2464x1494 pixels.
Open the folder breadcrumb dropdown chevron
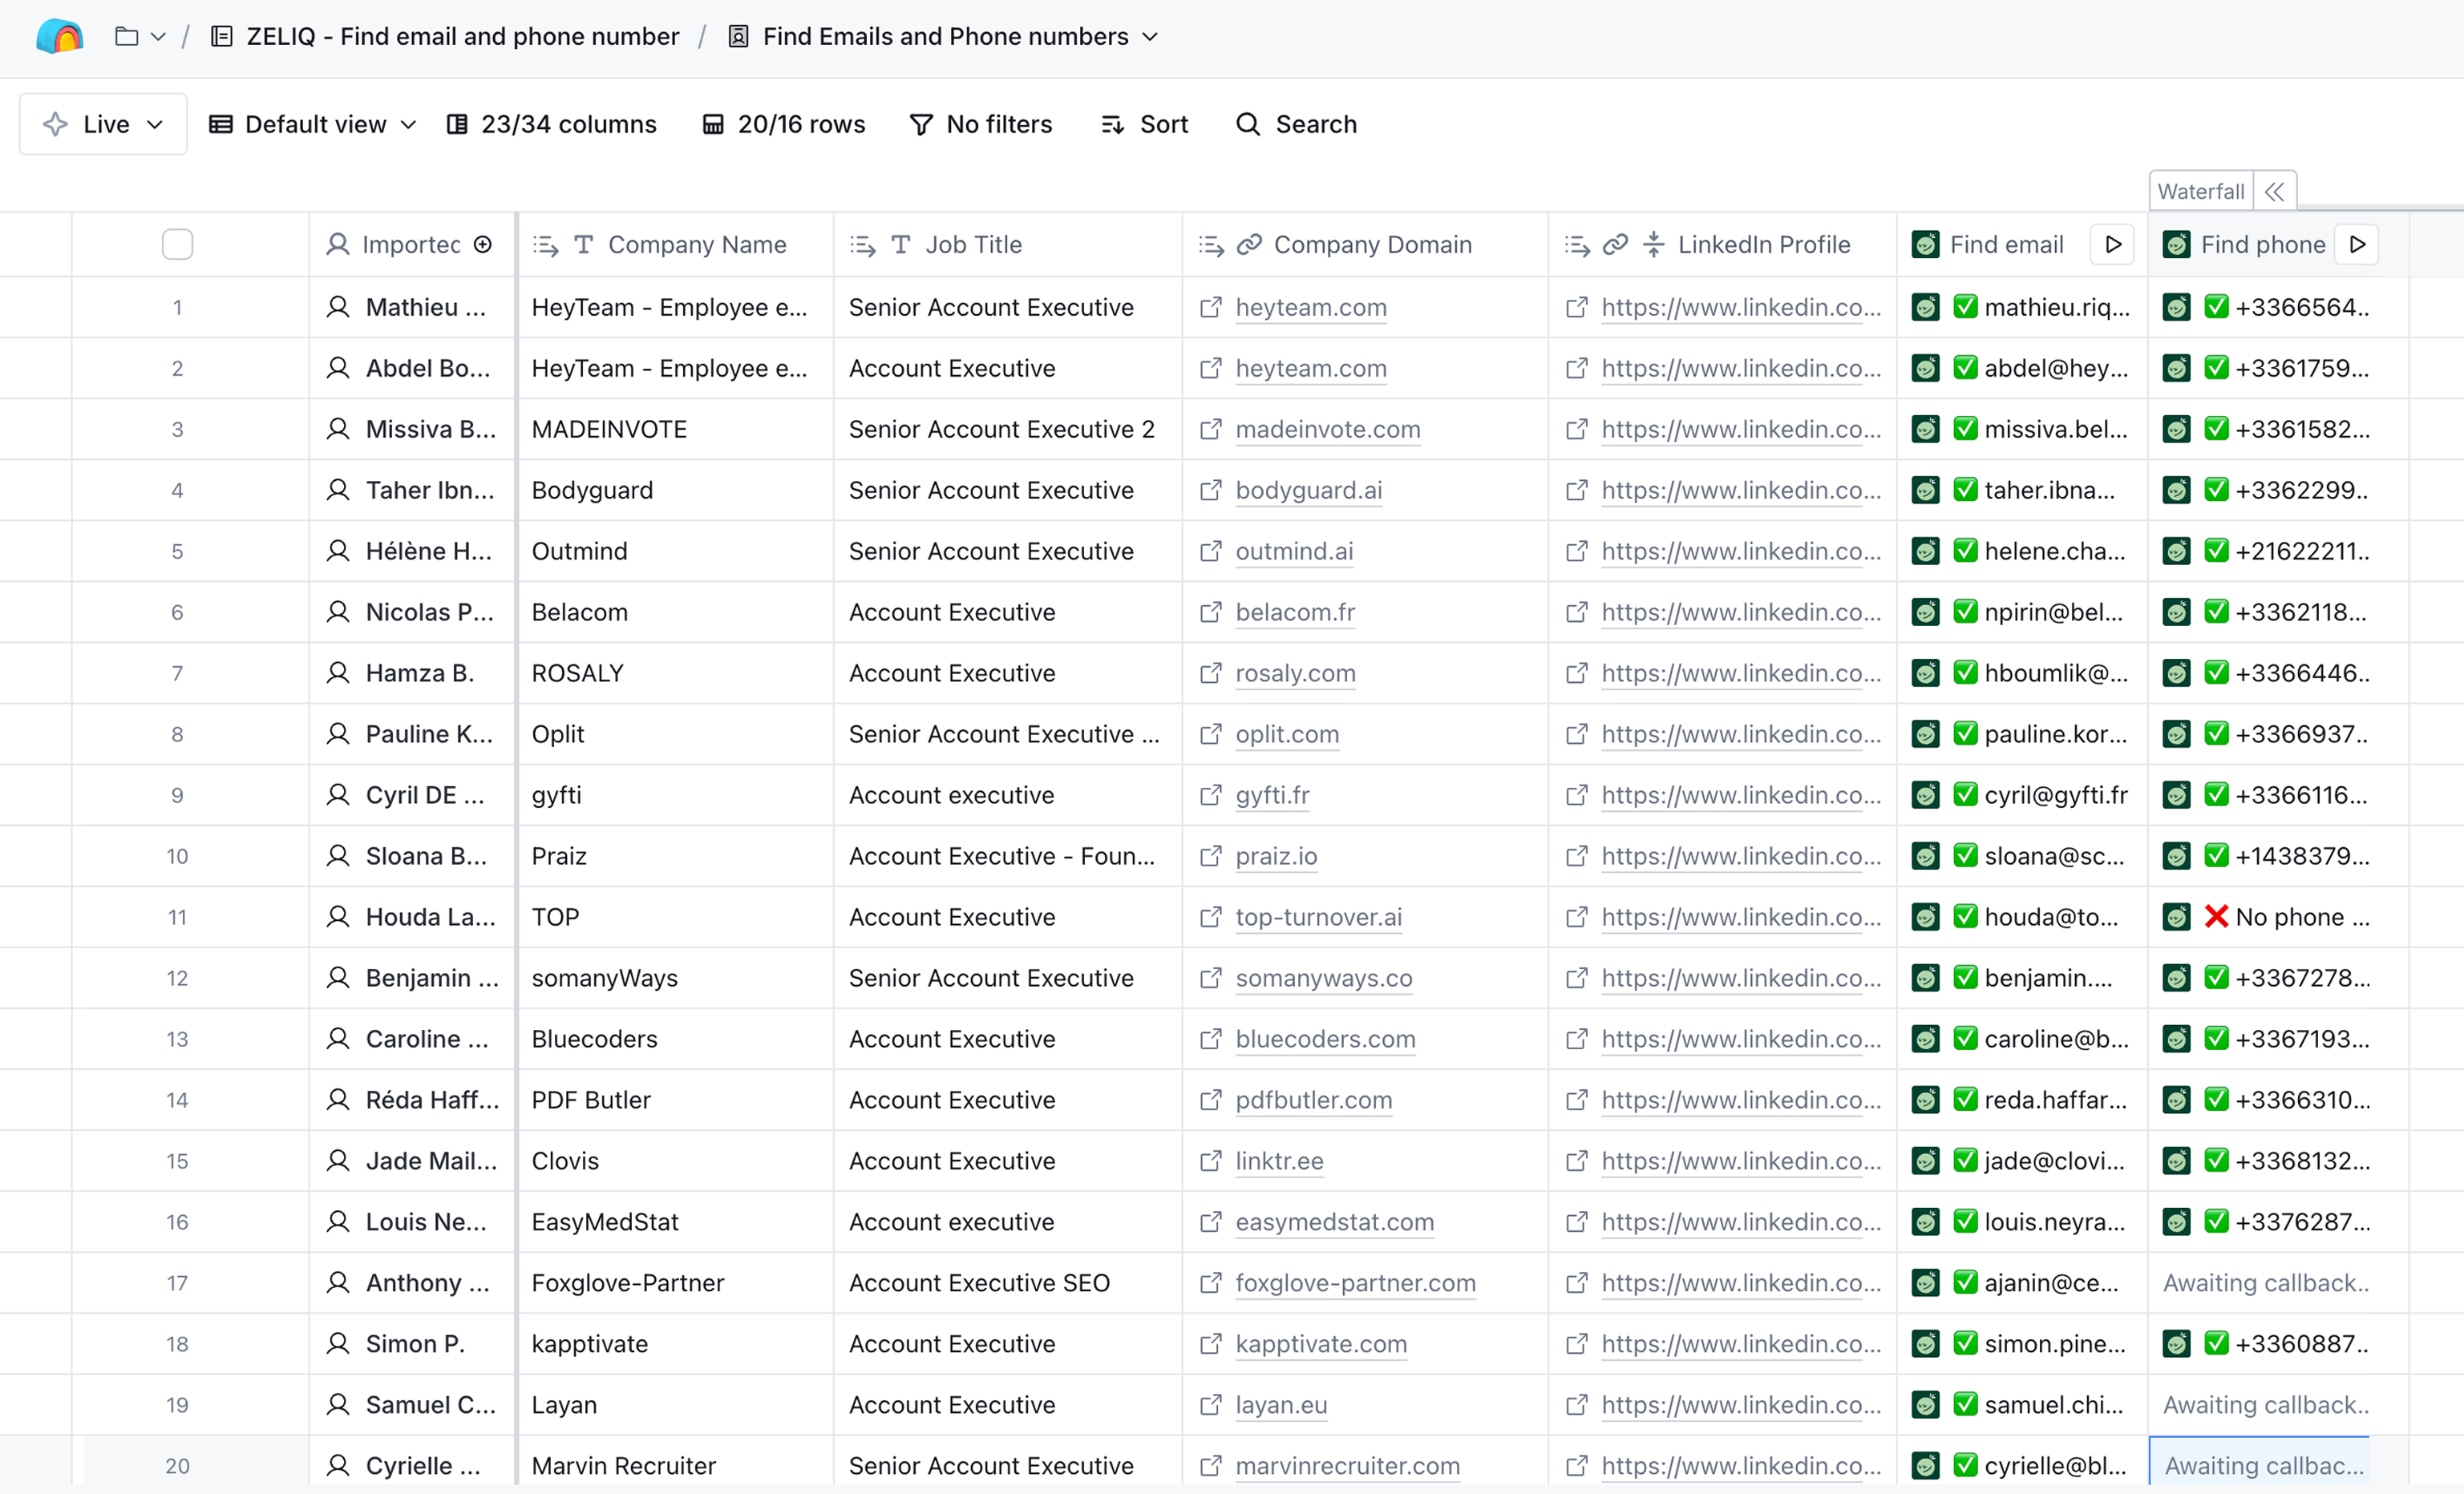157,37
